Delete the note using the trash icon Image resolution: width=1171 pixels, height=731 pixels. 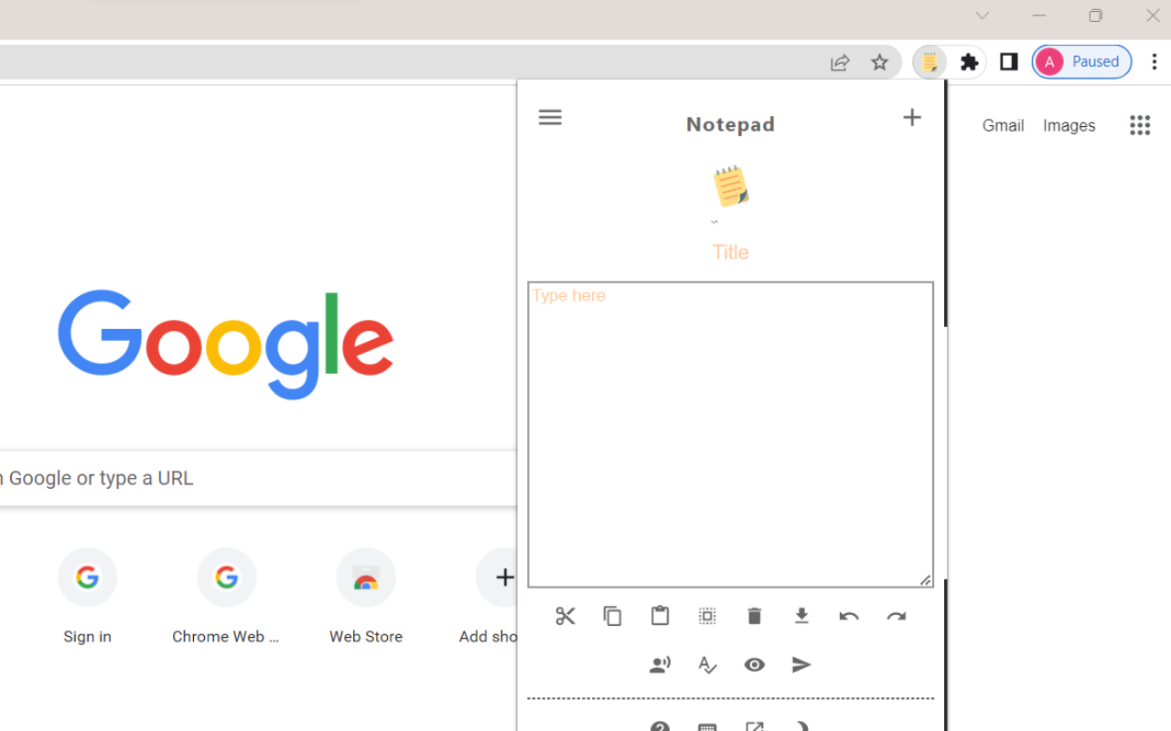754,616
